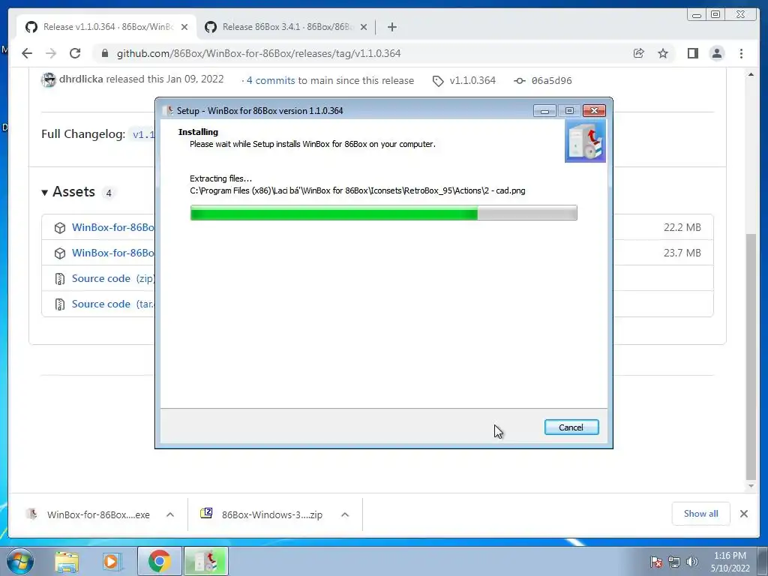
Task: Select the WinBox Setup taskbar button
Action: coord(205,561)
